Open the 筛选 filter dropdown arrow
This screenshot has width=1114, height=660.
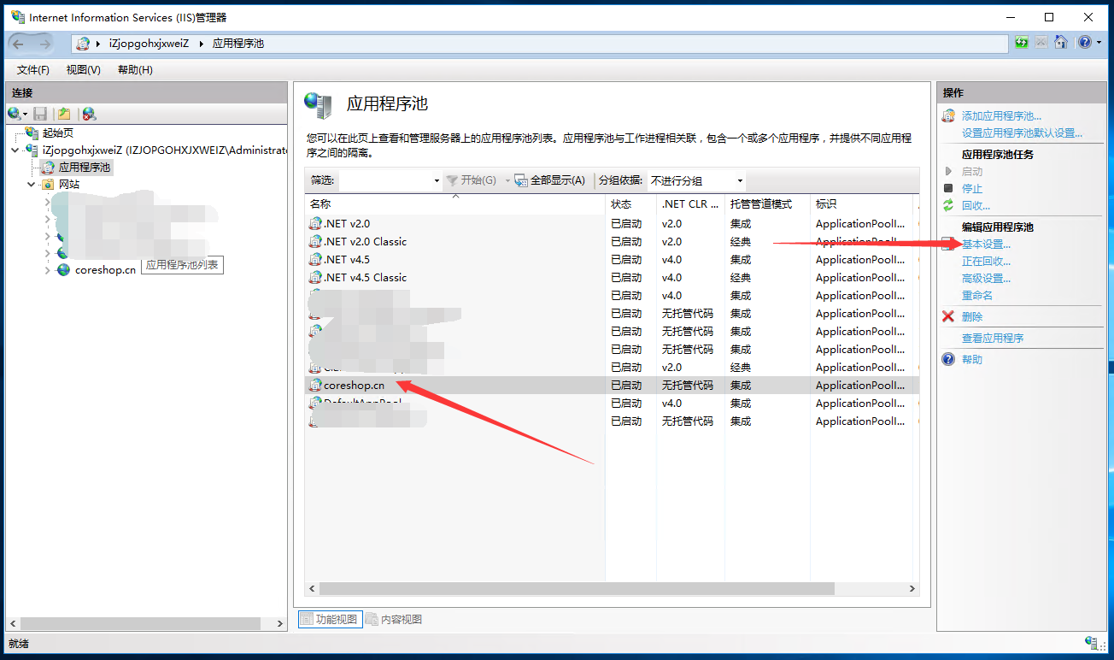point(437,180)
